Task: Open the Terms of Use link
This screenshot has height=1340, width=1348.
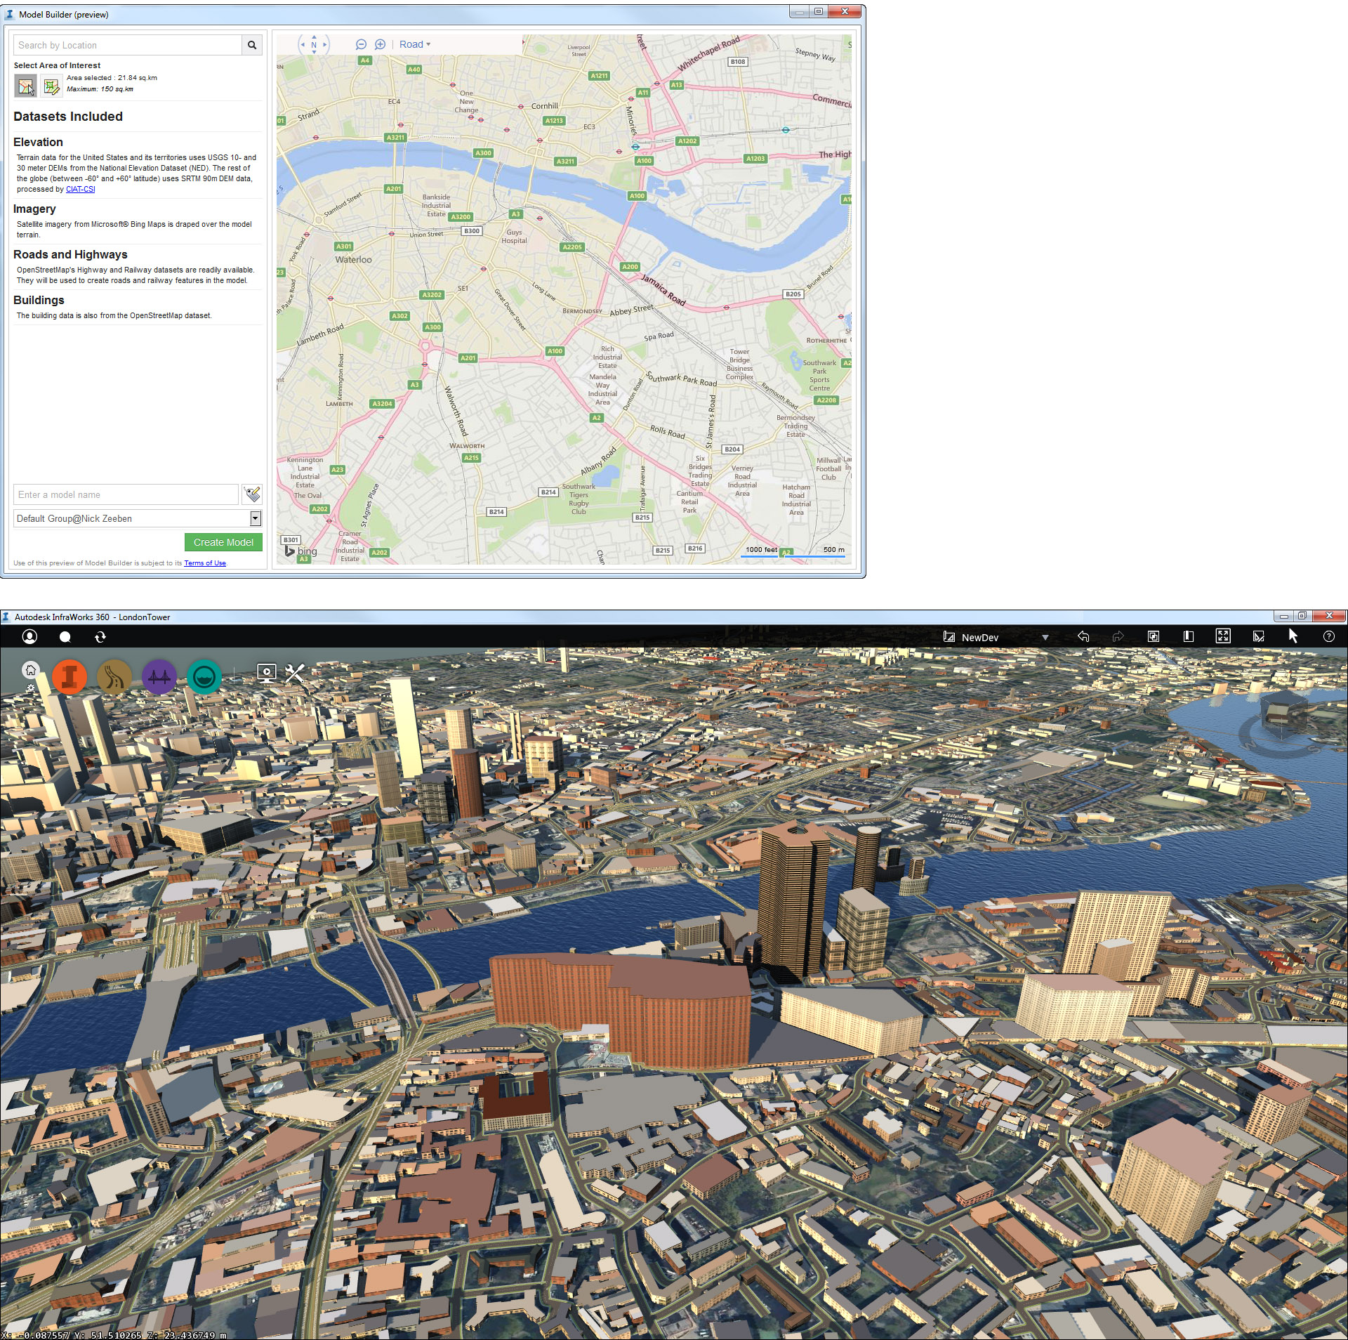Action: (205, 563)
